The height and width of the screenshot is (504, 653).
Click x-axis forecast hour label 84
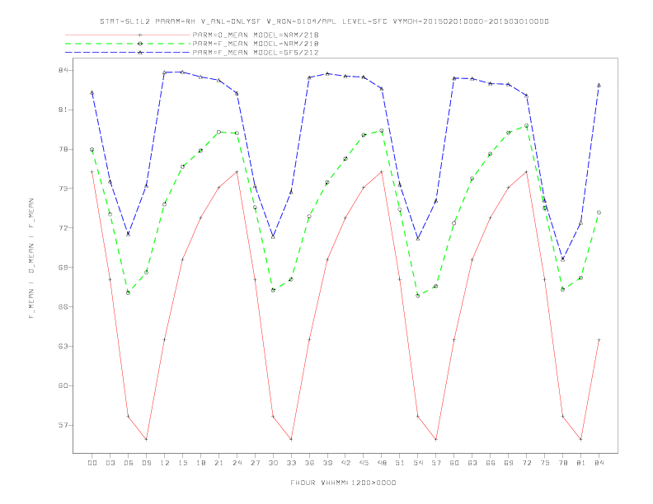point(599,463)
